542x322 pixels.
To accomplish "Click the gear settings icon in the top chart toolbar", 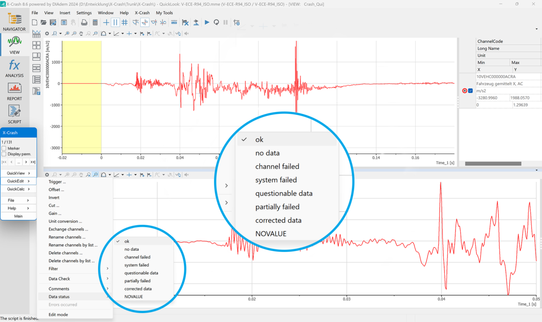I will (47, 33).
